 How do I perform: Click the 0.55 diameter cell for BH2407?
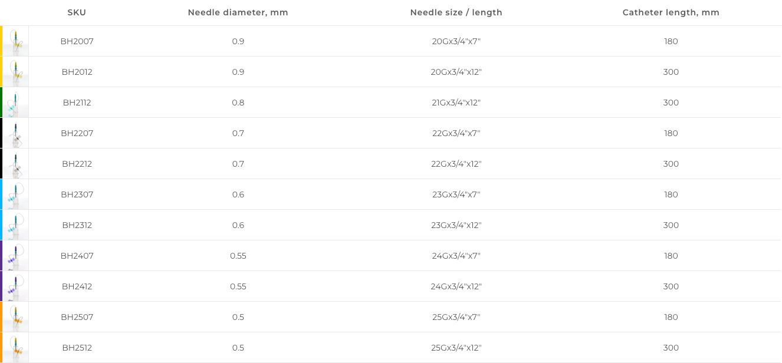click(x=238, y=256)
